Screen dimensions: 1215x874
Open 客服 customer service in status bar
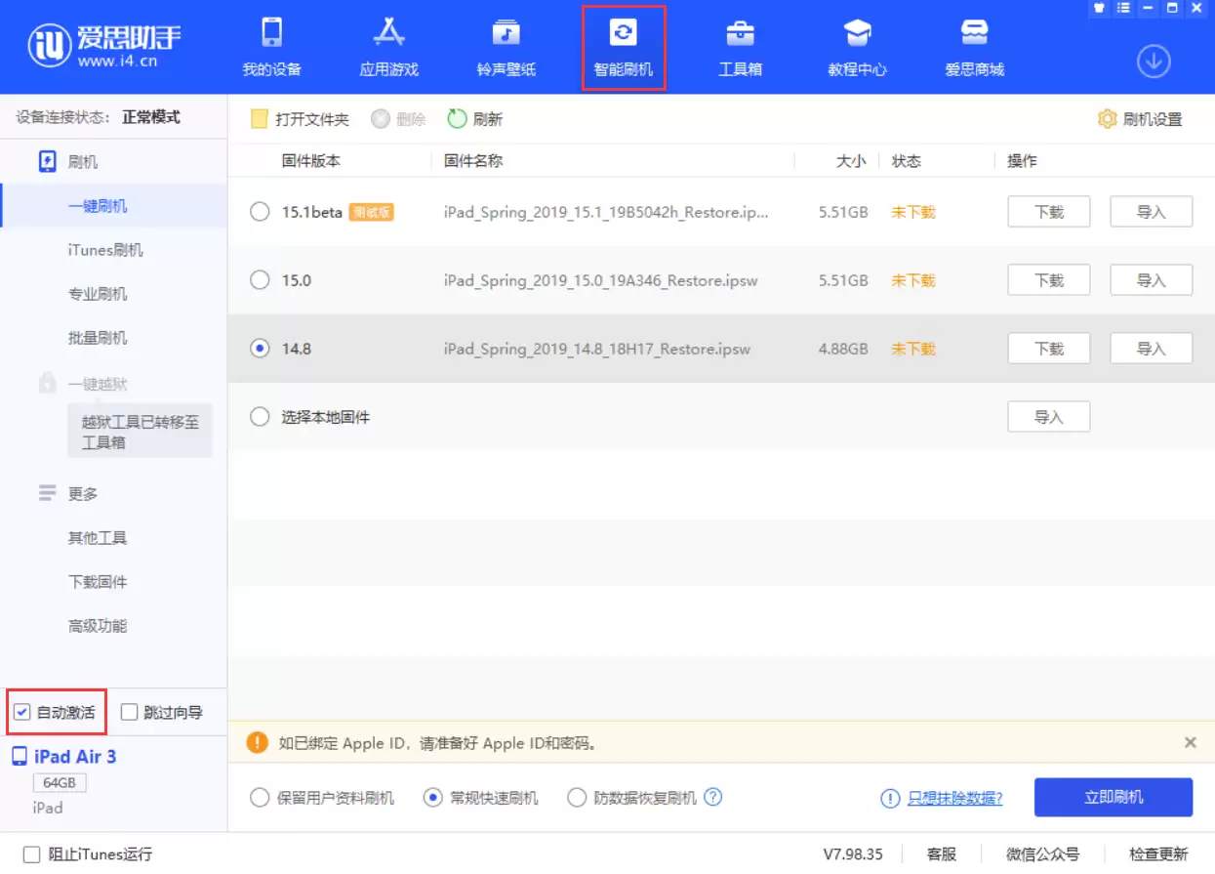coord(942,854)
